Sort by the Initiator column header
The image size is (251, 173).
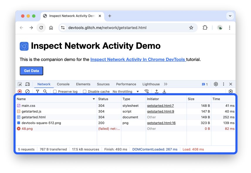166,99
